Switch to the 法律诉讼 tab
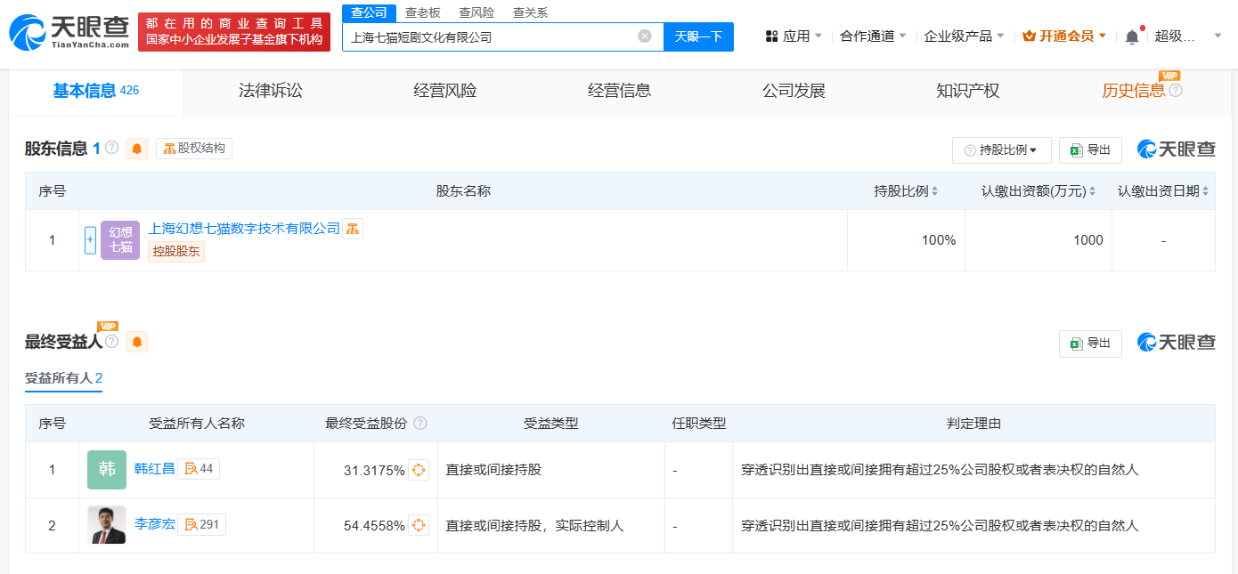 [270, 91]
